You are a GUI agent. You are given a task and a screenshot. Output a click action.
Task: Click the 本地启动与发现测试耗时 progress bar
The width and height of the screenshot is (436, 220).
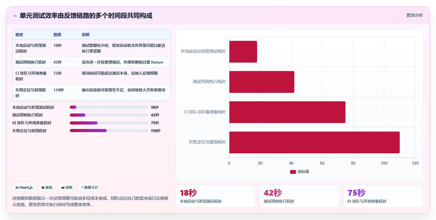click(109, 107)
